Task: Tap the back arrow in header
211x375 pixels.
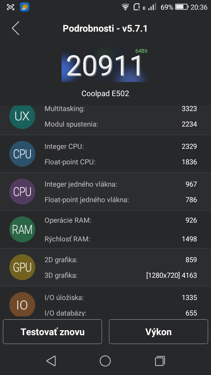Action: [x=16, y=28]
